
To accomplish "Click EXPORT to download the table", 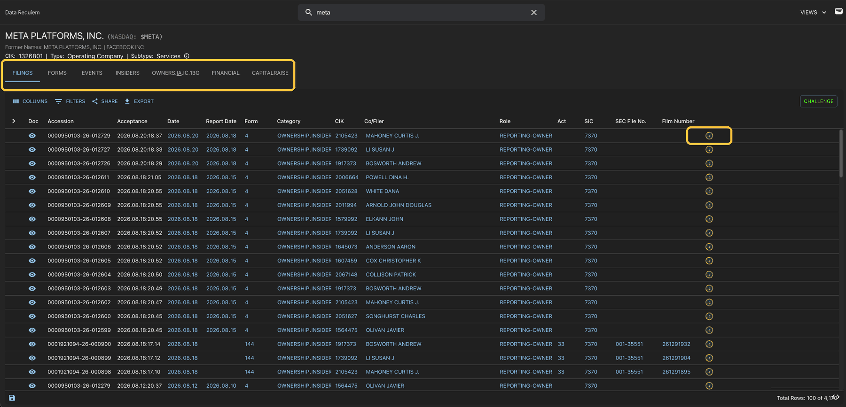I will [139, 101].
